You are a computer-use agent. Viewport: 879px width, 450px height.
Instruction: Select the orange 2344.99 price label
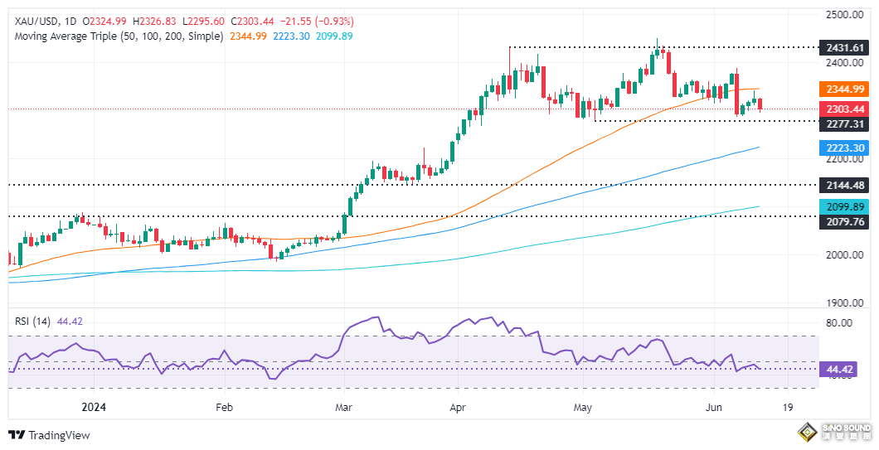844,90
